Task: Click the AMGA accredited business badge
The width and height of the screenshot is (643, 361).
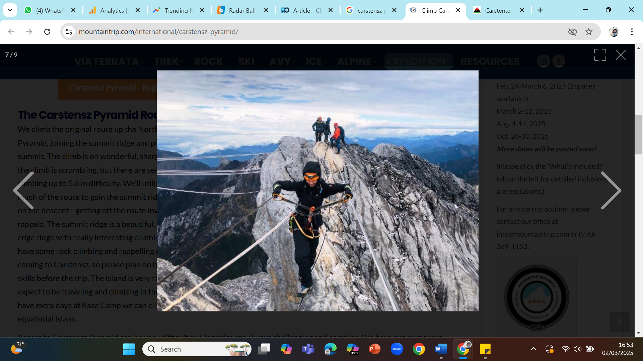Action: point(537,297)
